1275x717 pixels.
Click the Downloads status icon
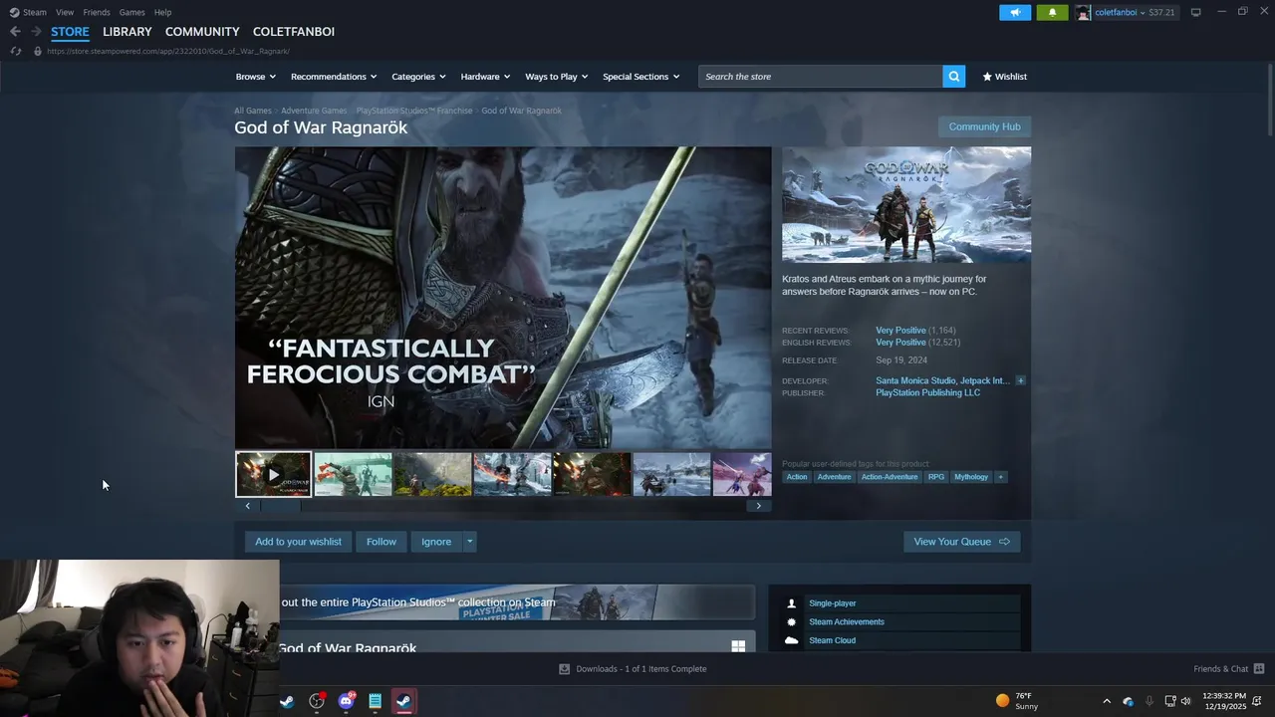(564, 669)
